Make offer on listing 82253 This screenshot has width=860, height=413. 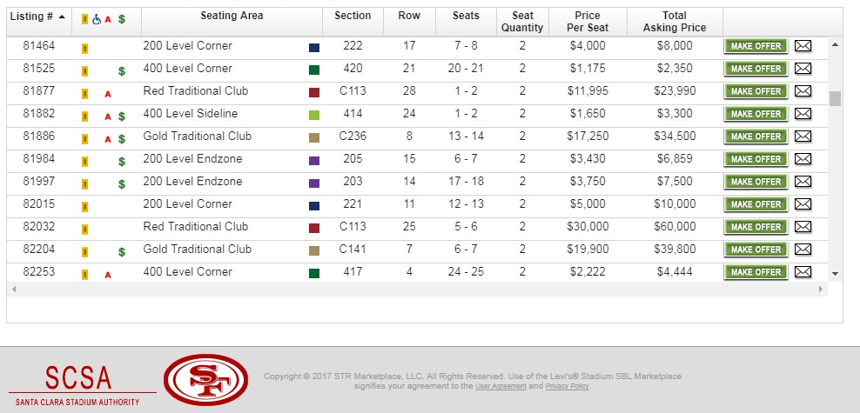point(756,272)
